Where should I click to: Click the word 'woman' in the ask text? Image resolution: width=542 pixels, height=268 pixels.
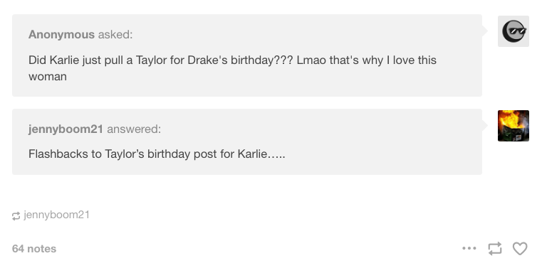tap(48, 77)
